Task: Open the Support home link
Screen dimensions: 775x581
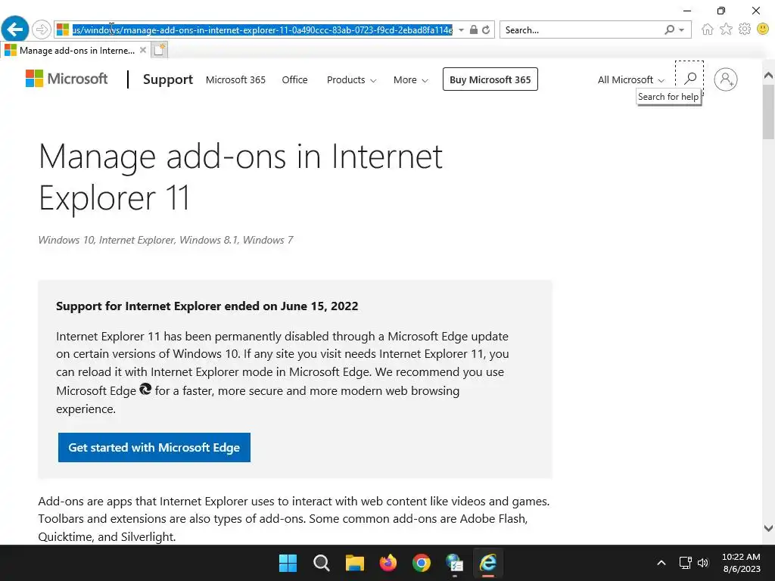Action: (167, 79)
